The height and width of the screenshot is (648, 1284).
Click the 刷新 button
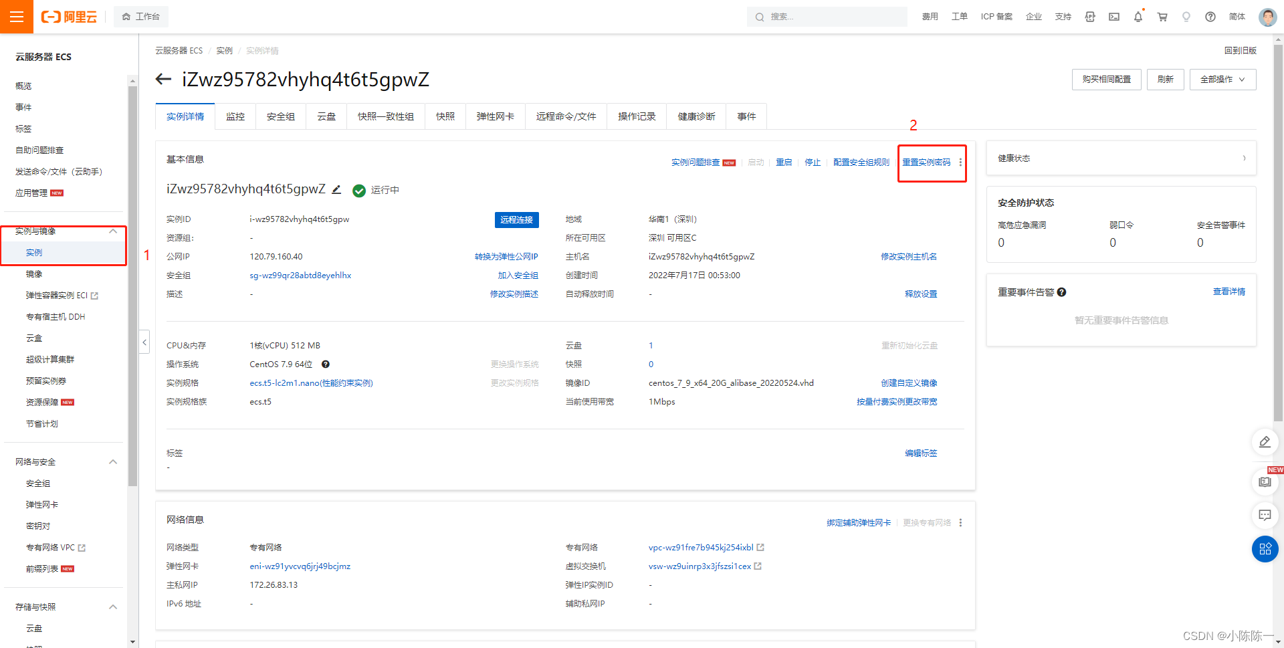1166,80
